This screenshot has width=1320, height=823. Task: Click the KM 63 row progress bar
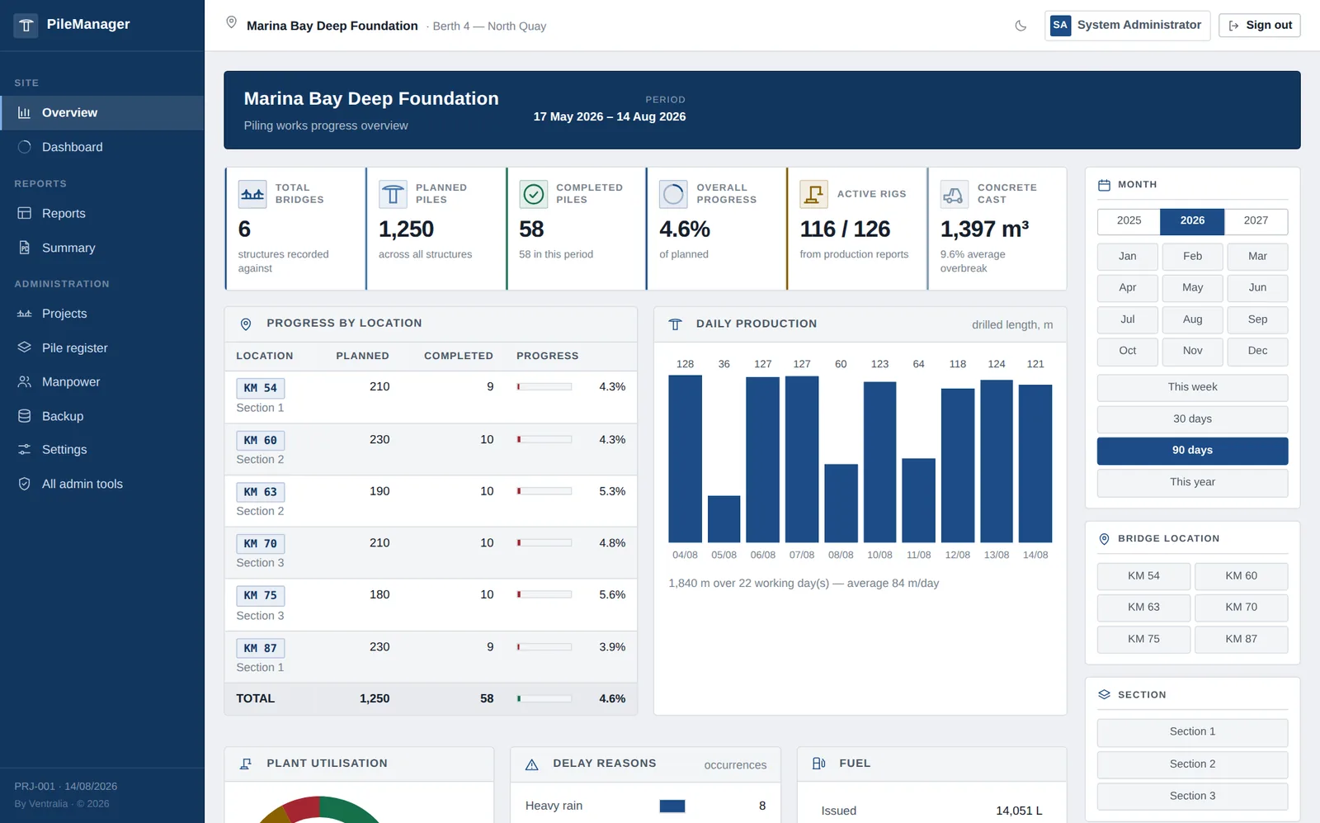coord(544,492)
